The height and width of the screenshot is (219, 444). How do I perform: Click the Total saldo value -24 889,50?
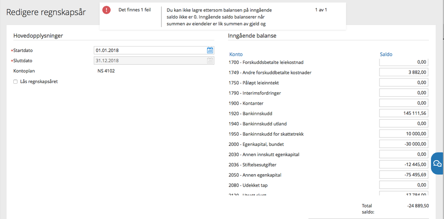pyautogui.click(x=418, y=206)
